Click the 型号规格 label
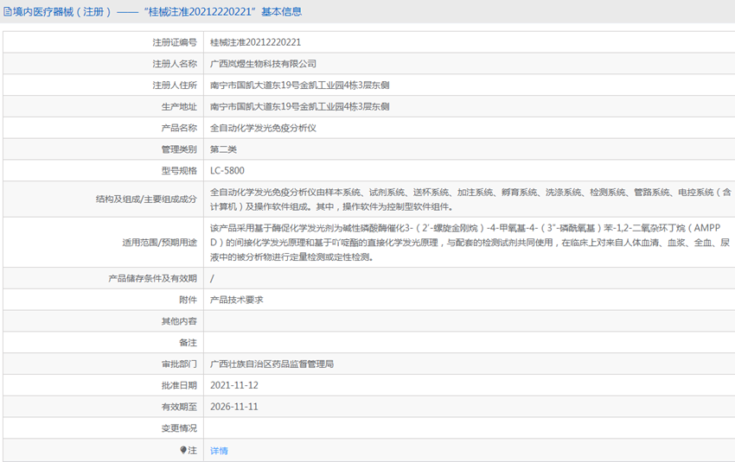 (179, 171)
